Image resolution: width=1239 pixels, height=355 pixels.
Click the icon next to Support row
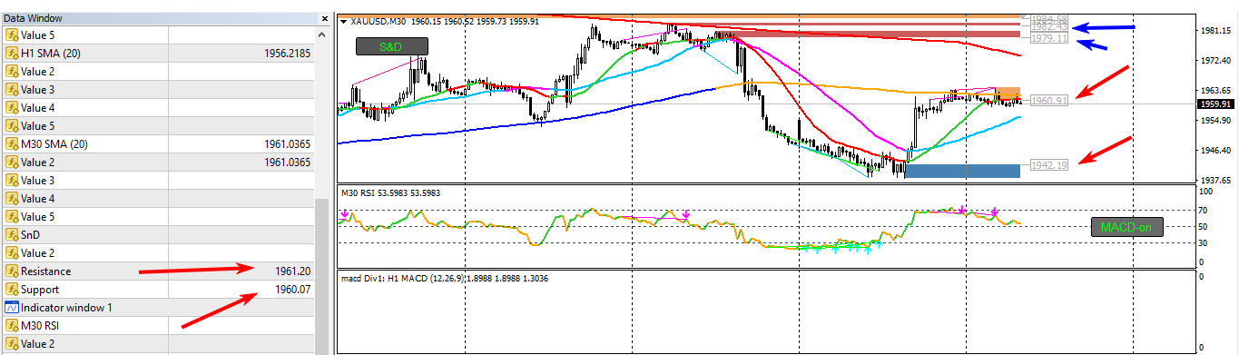click(12, 290)
